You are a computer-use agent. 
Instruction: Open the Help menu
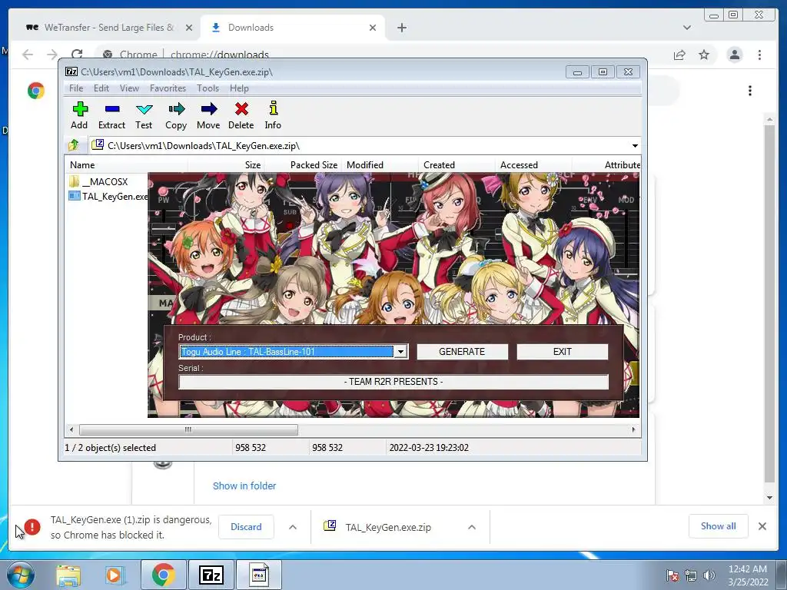pos(240,88)
